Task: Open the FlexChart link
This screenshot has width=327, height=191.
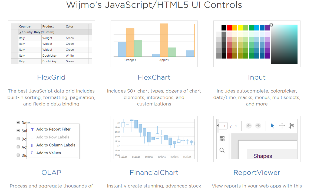Action: 154,77
